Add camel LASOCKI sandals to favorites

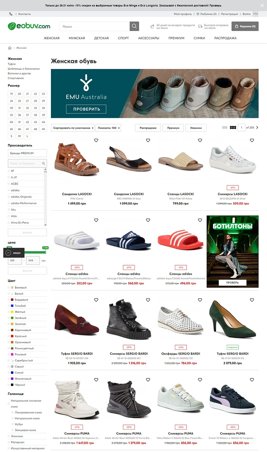click(x=96, y=140)
